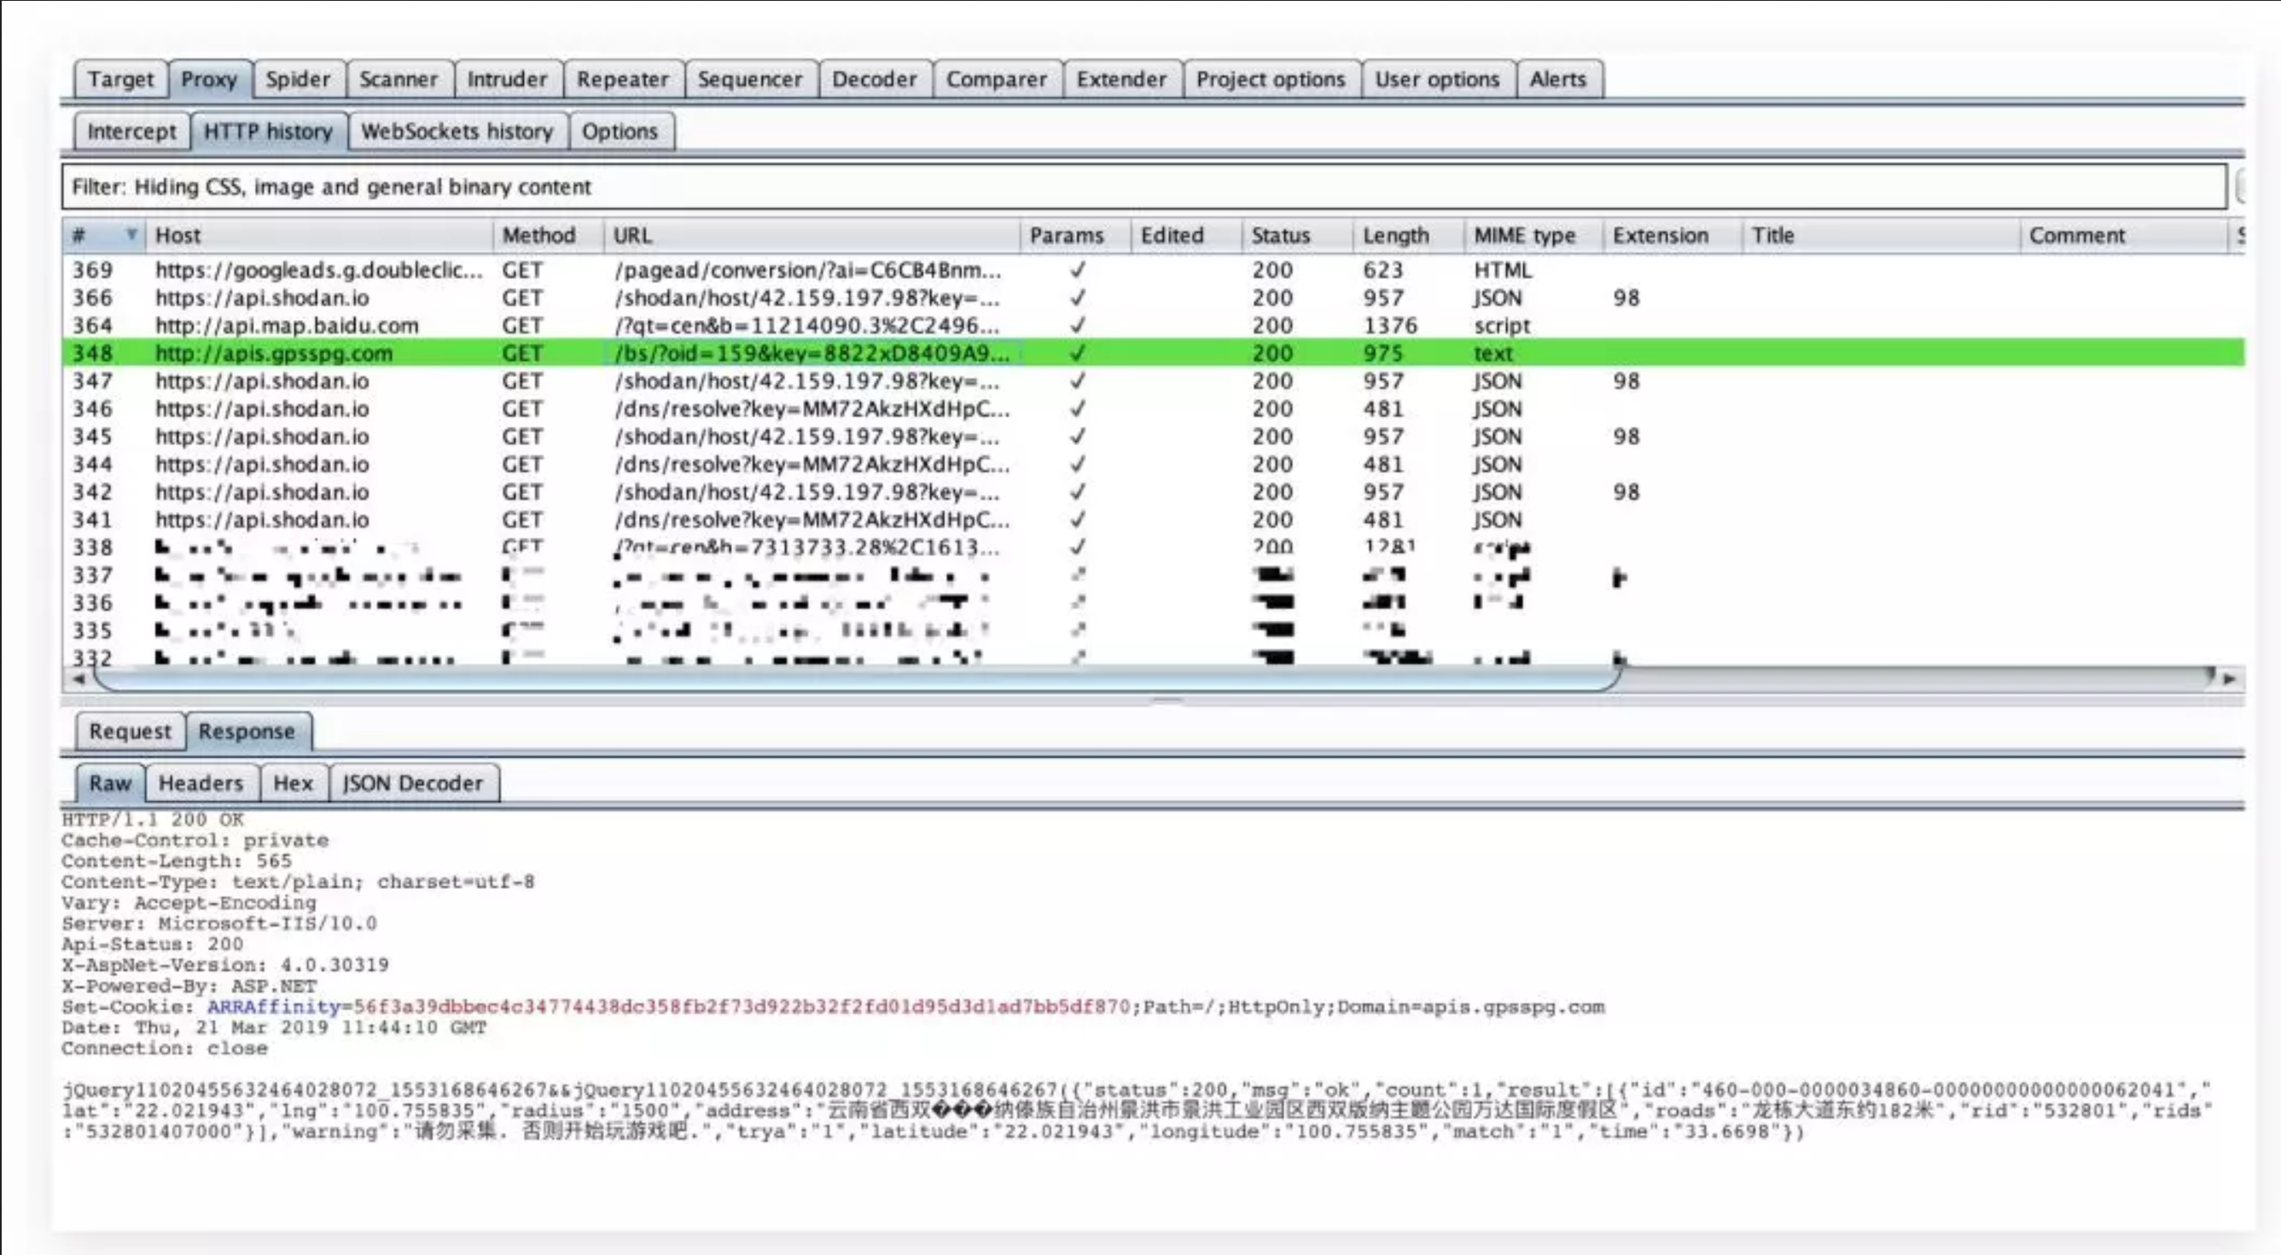Sort by the Title column header

coord(1881,235)
